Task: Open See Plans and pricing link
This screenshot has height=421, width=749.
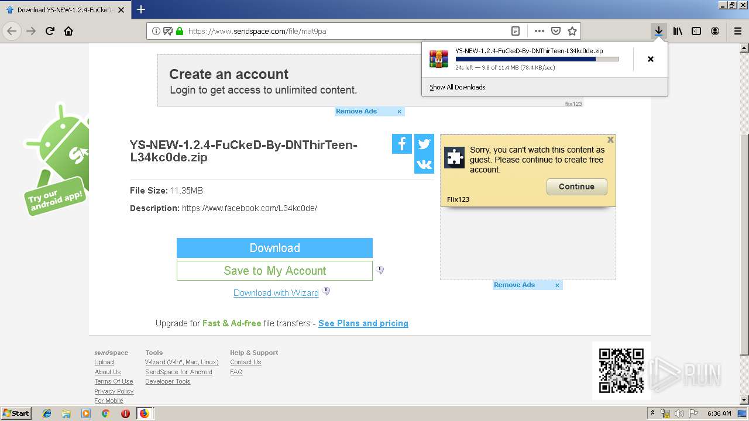Action: point(363,323)
